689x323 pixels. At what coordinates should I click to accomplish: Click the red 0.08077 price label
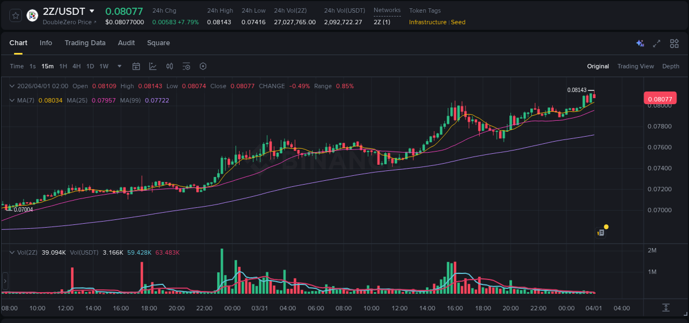click(660, 98)
